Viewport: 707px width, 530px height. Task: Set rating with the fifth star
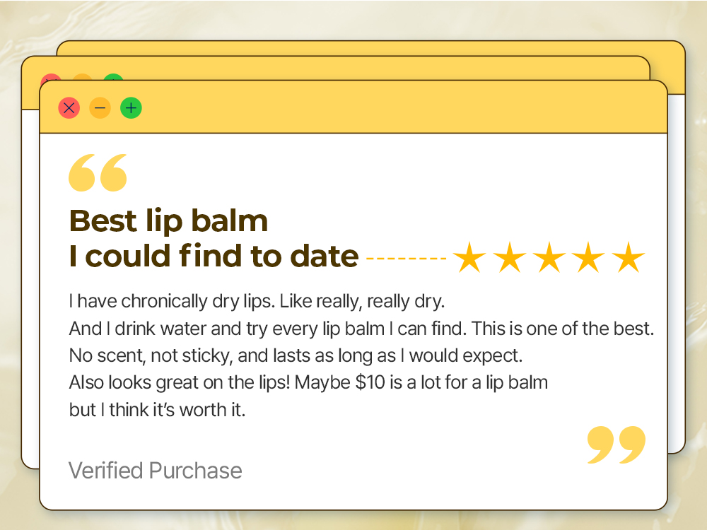click(x=628, y=258)
